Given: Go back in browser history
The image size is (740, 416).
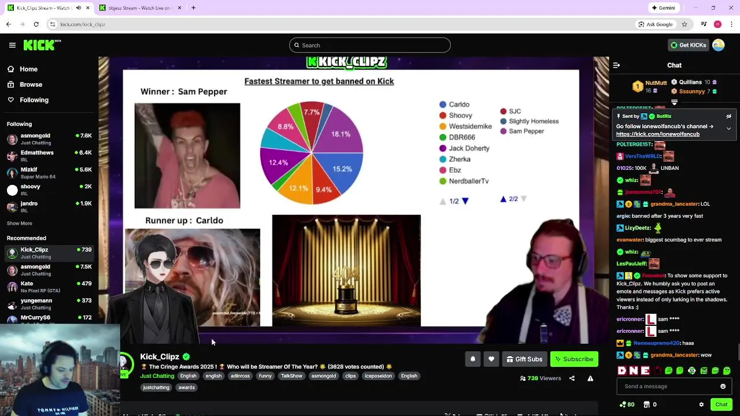Looking at the screenshot, I should tap(8, 24).
